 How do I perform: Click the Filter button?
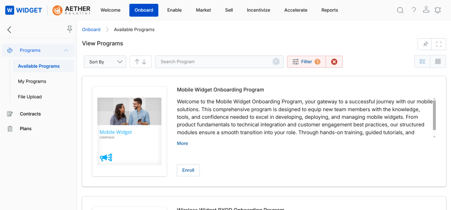click(x=306, y=62)
